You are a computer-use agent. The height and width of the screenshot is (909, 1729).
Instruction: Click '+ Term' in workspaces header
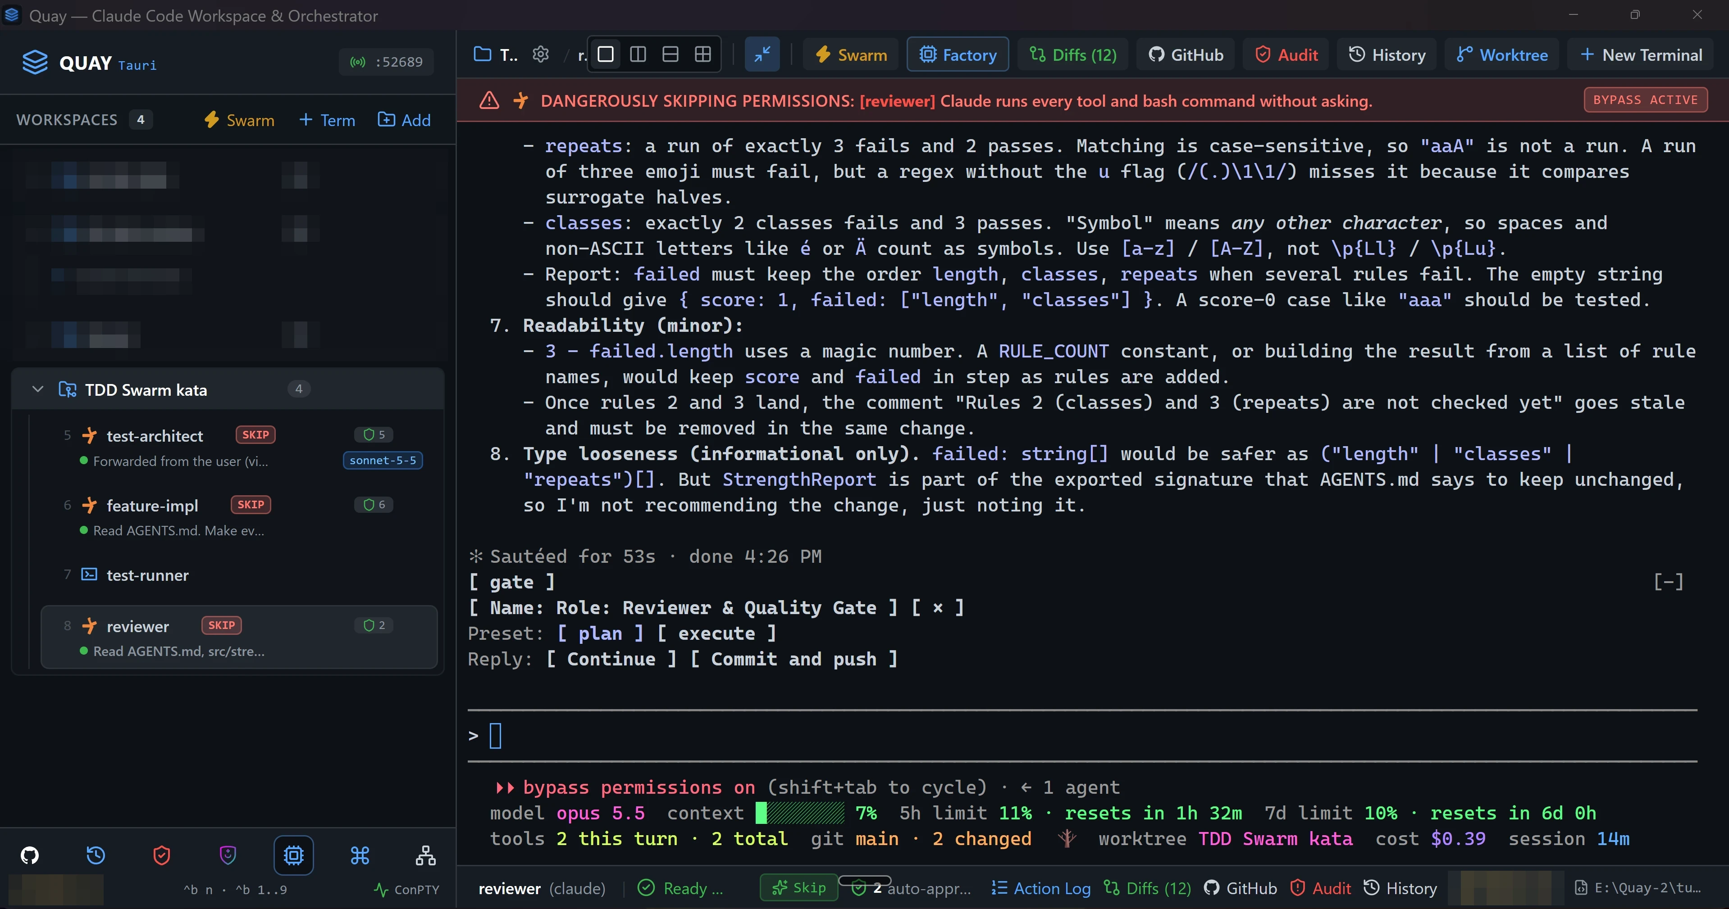tap(326, 120)
